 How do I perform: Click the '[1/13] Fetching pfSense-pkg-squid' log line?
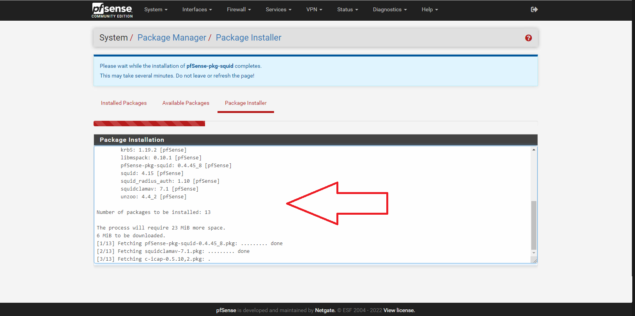click(189, 243)
